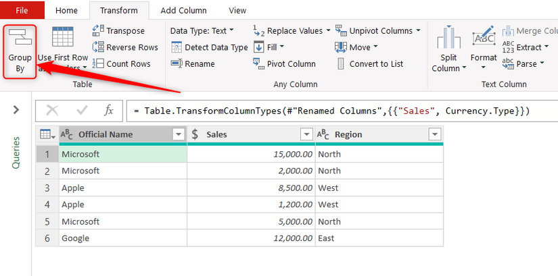The width and height of the screenshot is (558, 276).
Task: Open the View tab
Action: pos(237,10)
